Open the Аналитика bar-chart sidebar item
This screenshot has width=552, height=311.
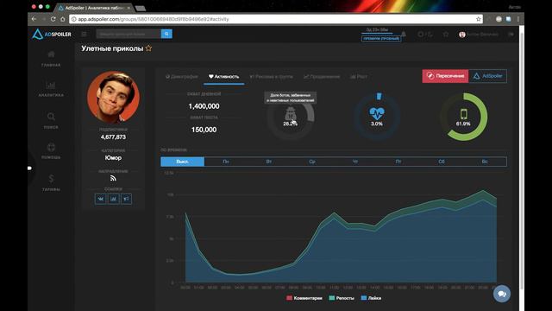point(51,89)
